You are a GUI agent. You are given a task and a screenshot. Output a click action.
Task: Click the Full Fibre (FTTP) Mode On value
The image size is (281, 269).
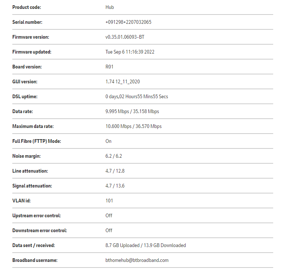[108, 141]
